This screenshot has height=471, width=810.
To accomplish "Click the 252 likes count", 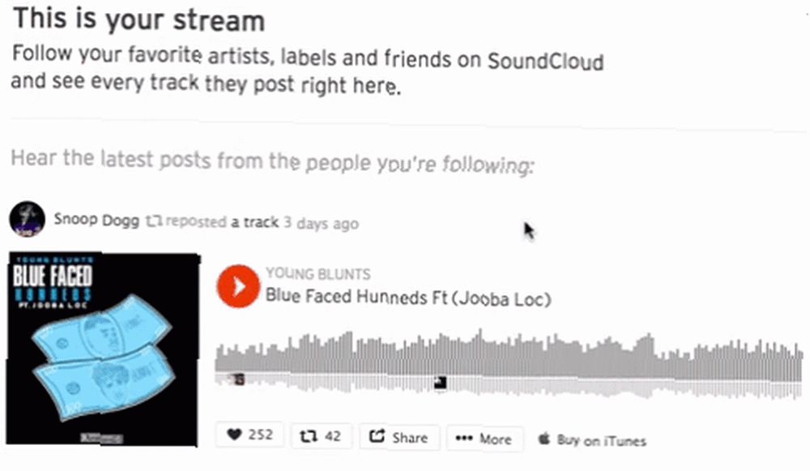I will pos(260,435).
